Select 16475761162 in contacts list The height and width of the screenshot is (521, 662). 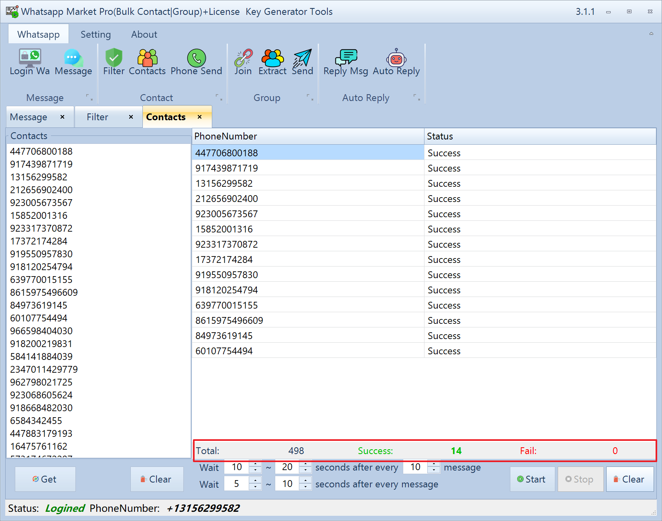39,446
